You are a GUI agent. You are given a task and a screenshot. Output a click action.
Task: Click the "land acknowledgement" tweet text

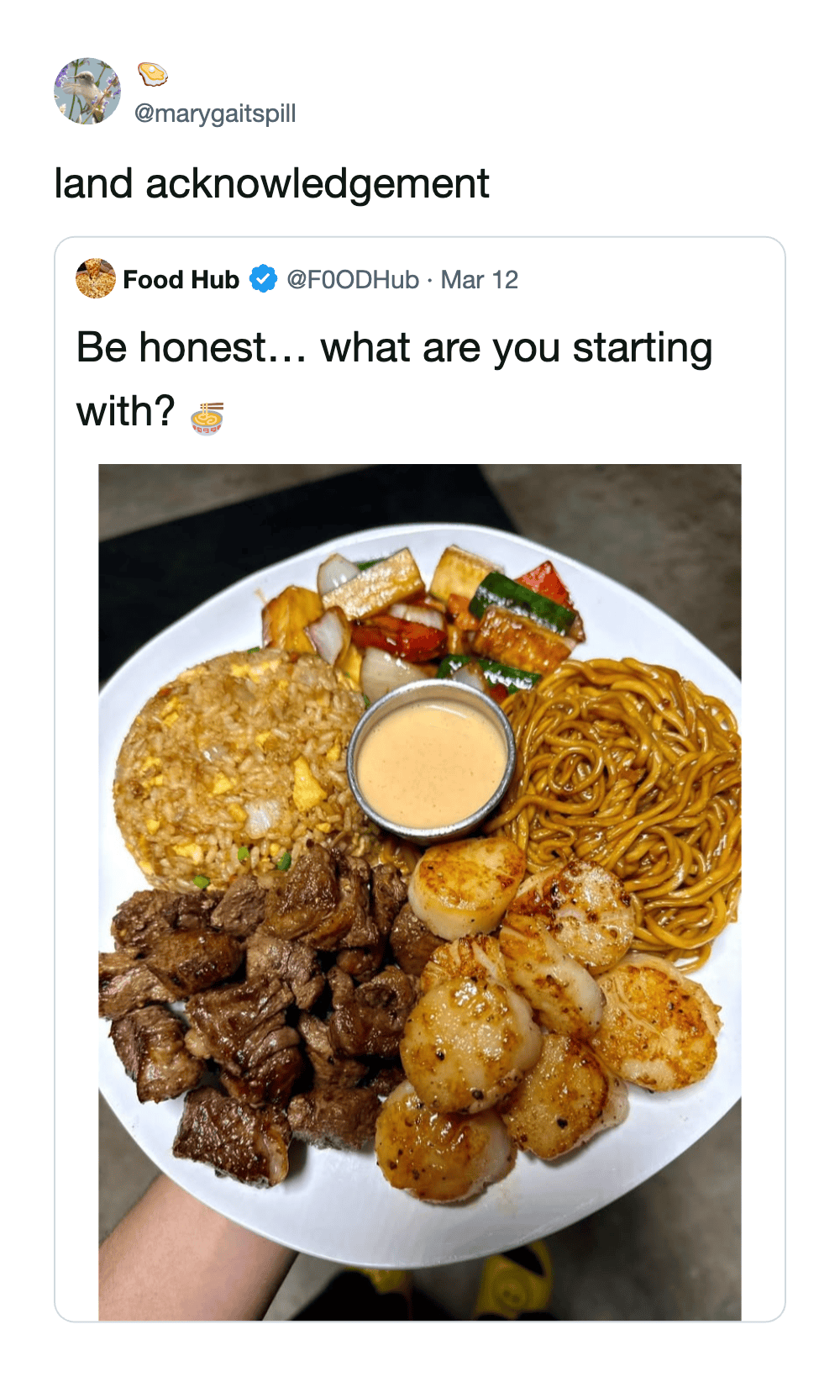(x=271, y=184)
